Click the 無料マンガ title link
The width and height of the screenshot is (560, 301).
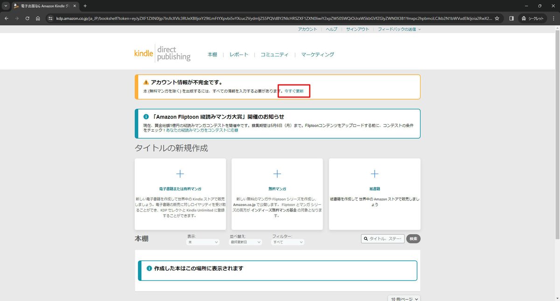pos(277,189)
